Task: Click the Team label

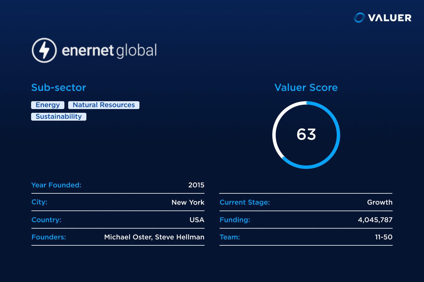Action: tap(230, 237)
